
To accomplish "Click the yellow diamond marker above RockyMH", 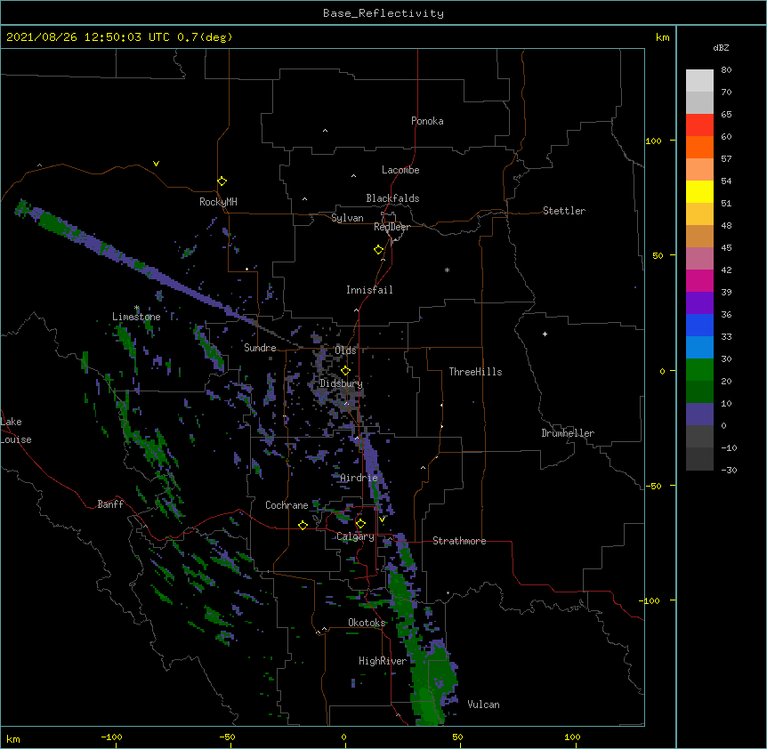I will click(222, 181).
